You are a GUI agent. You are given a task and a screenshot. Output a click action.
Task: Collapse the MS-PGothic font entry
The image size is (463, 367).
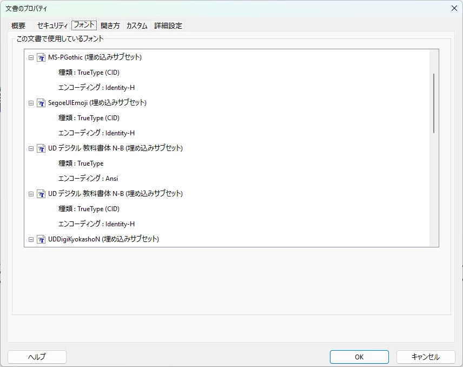coord(31,57)
